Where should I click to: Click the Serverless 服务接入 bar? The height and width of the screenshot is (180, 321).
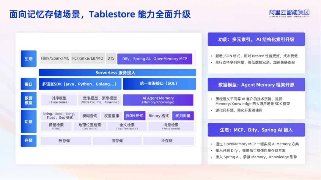pos(117,73)
